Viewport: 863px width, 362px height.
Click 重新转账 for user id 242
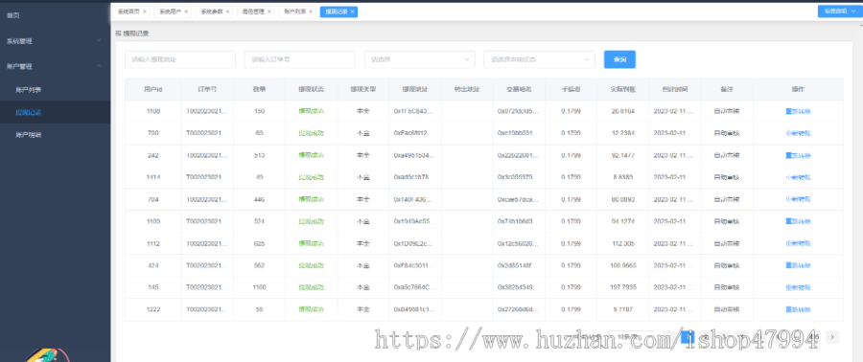pyautogui.click(x=798, y=155)
